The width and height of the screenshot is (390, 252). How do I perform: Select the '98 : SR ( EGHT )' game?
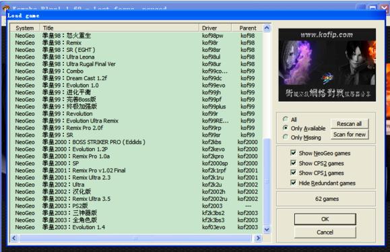[x=136, y=50]
